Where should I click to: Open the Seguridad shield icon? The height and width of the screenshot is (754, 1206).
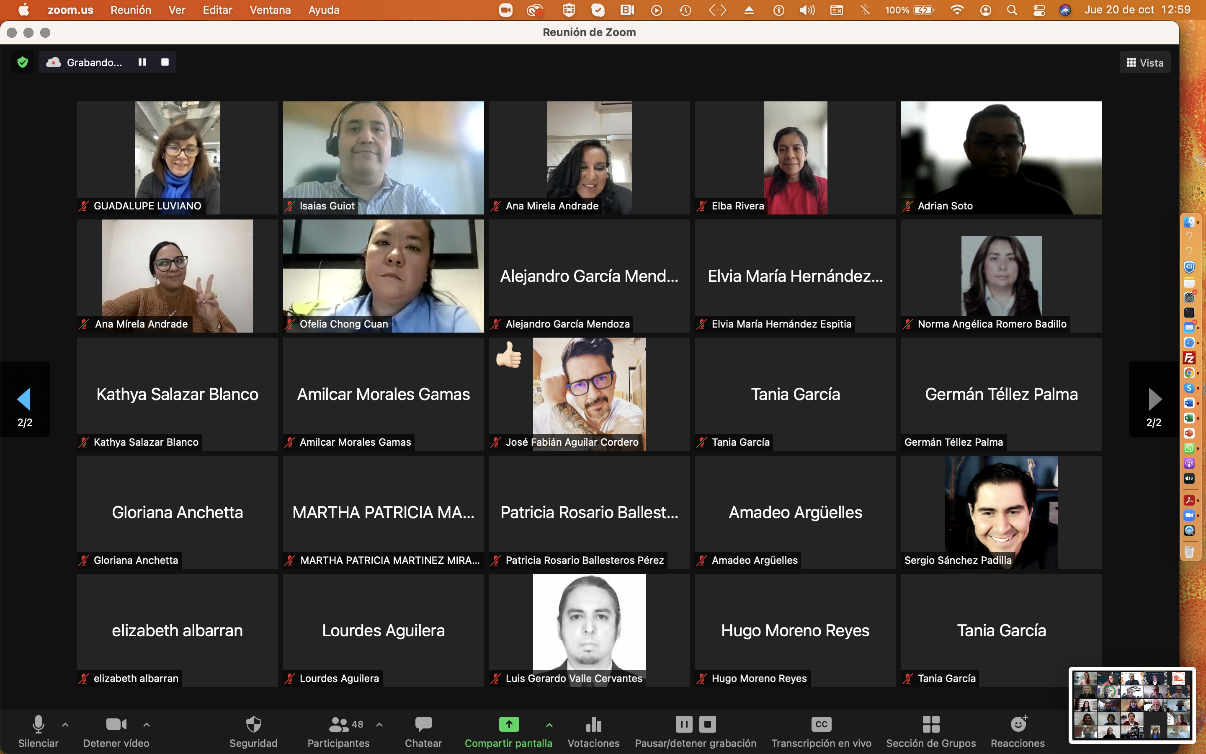click(x=253, y=724)
